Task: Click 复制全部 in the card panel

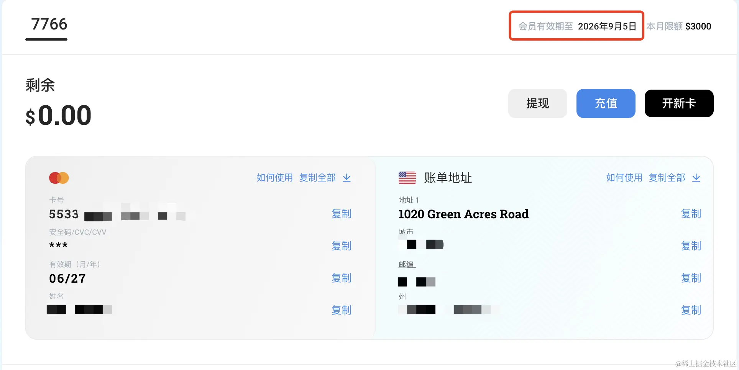Action: [x=317, y=178]
